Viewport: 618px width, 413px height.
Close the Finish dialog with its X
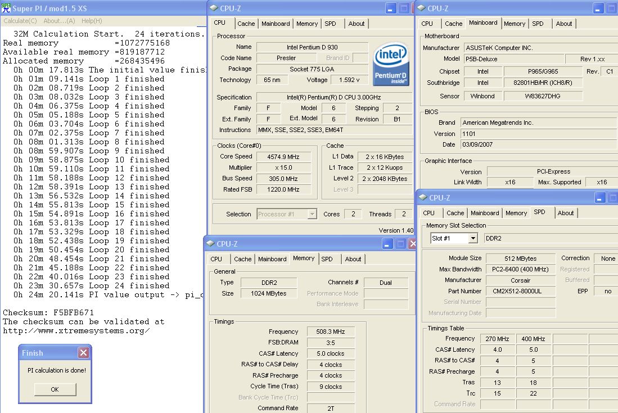[84, 352]
